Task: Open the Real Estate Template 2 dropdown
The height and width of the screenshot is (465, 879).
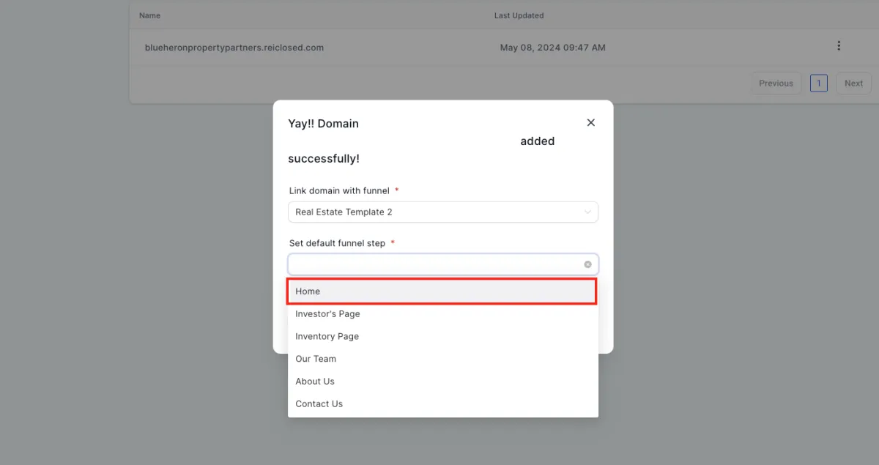Action: 443,212
